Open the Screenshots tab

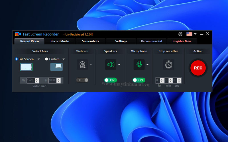click(x=90, y=41)
